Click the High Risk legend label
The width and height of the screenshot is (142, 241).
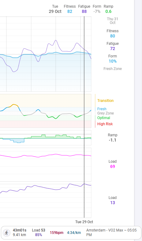[x=105, y=124]
